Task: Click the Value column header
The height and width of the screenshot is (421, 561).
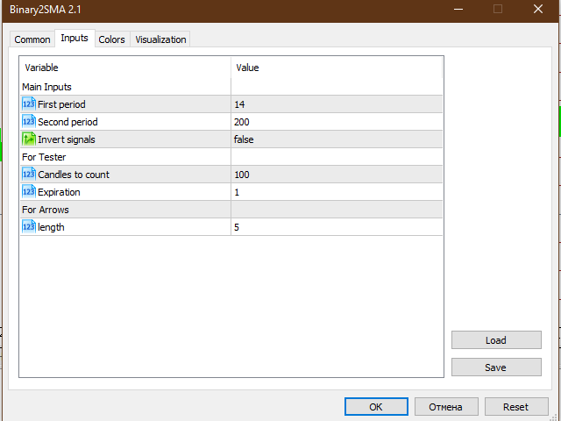Action: [337, 68]
